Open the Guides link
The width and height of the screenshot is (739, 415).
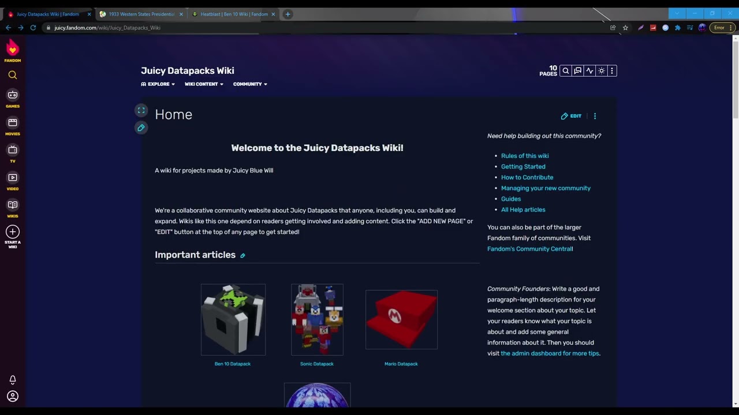tap(511, 199)
